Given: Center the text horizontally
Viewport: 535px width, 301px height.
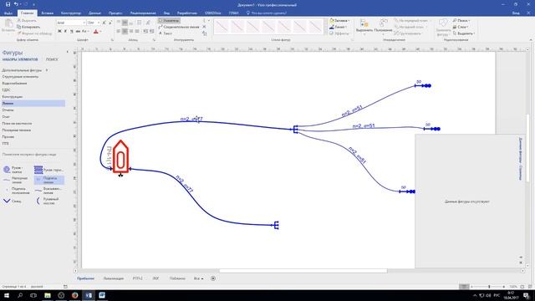Looking at the screenshot, I should coord(125,31).
